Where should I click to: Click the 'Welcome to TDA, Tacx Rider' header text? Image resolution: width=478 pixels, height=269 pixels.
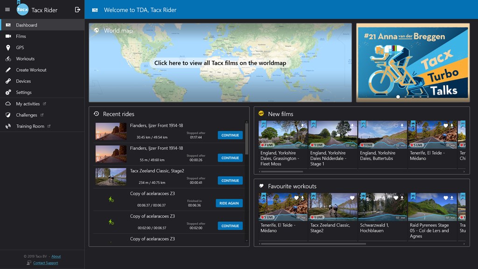click(x=140, y=10)
